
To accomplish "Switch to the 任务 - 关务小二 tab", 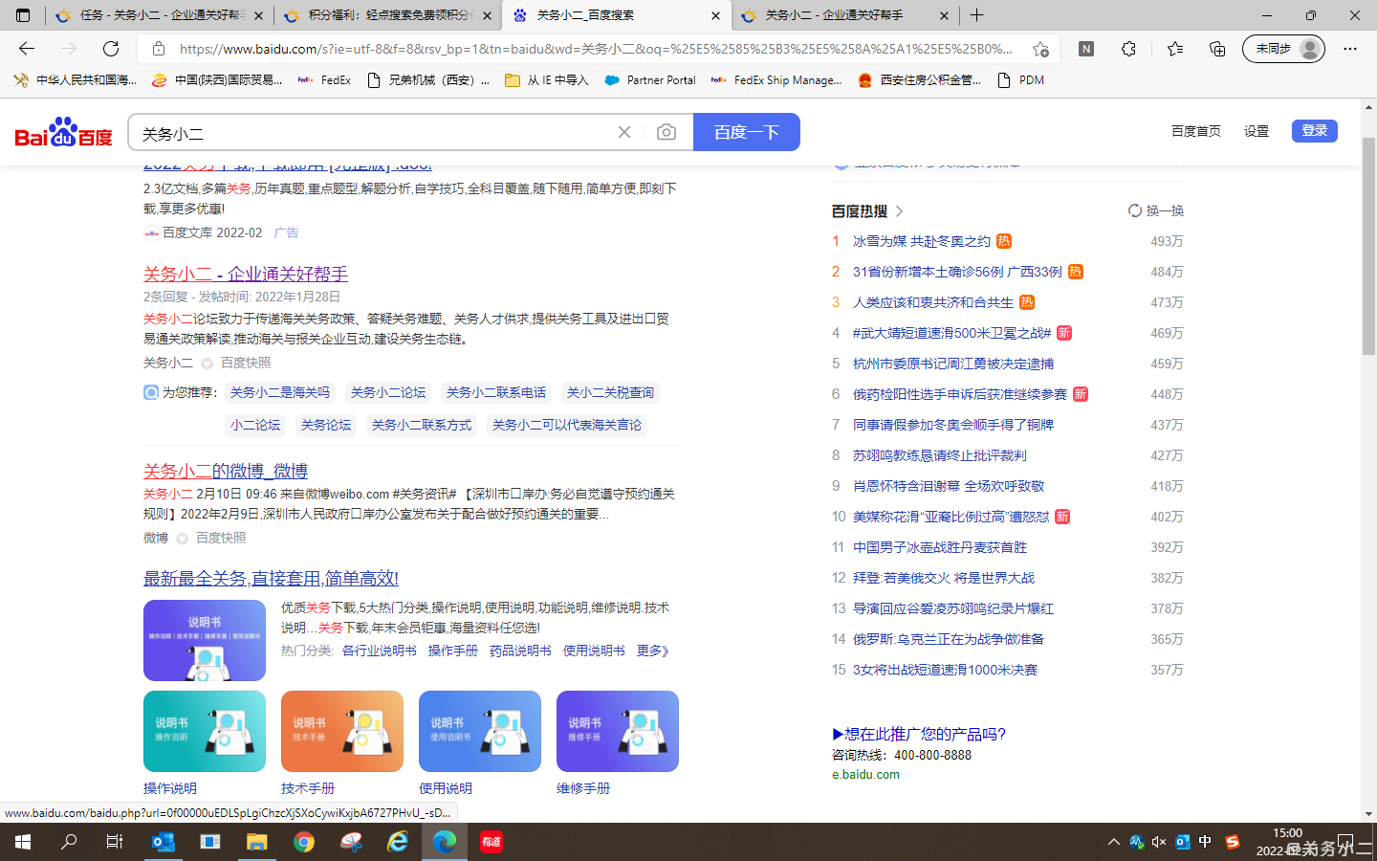I will coord(159,15).
